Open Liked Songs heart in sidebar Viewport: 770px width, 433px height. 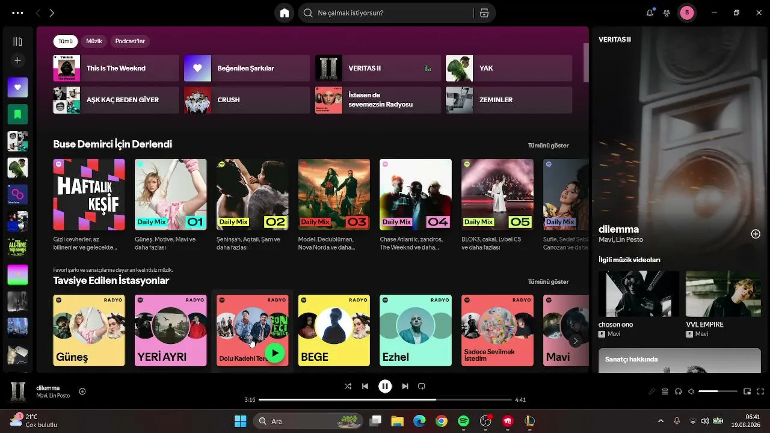coord(17,87)
